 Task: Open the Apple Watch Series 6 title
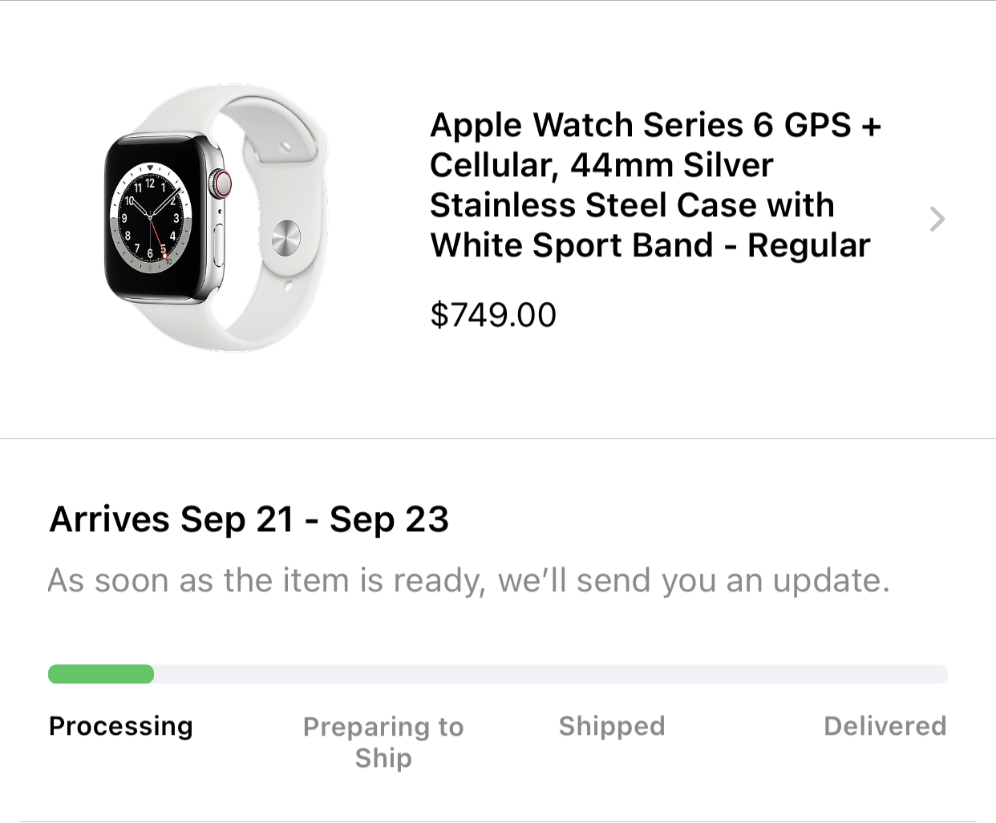click(654, 185)
